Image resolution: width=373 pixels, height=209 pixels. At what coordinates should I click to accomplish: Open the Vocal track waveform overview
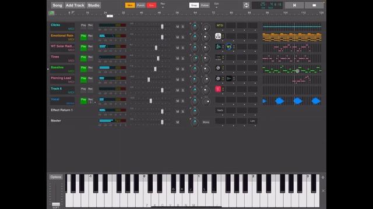click(292, 101)
